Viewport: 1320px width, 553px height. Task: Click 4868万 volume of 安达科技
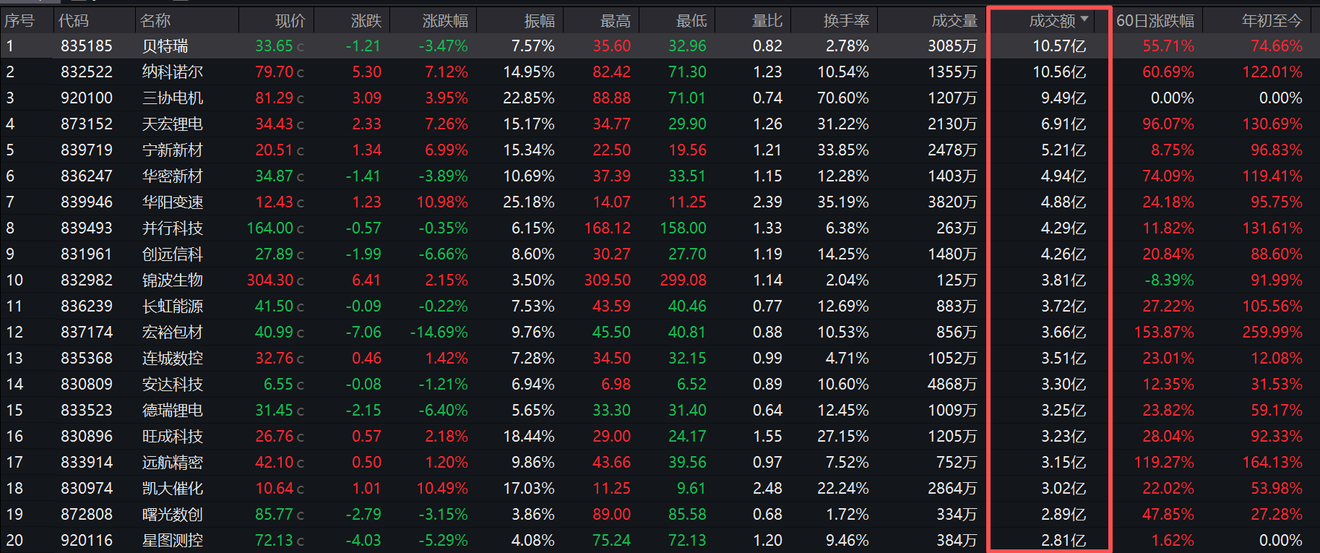pyautogui.click(x=952, y=385)
